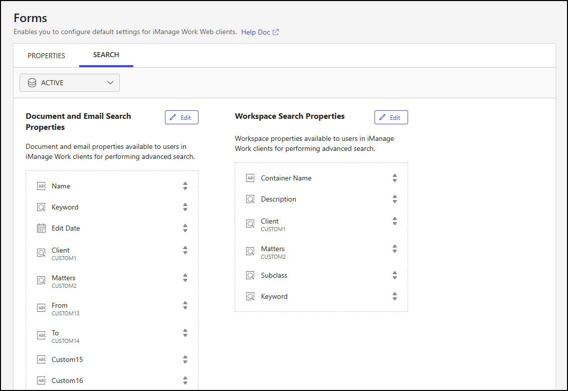
Task: Select the magnifier icon next to Subclass
Action: tap(251, 275)
